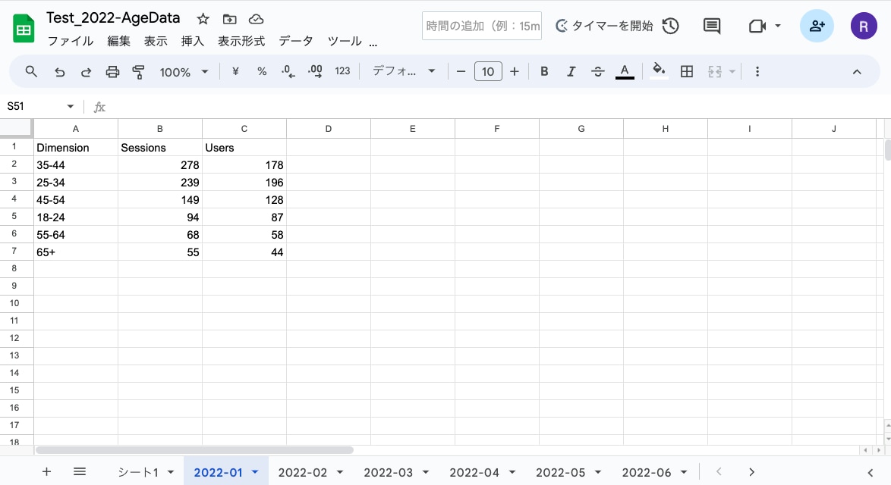Viewport: 891px width, 485px height.
Task: Expand the name box dropdown arrow
Action: (71, 106)
